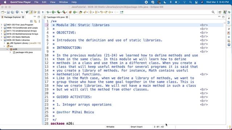Click the Save toolbar icon
The height and width of the screenshot is (130, 232).
point(8,12)
